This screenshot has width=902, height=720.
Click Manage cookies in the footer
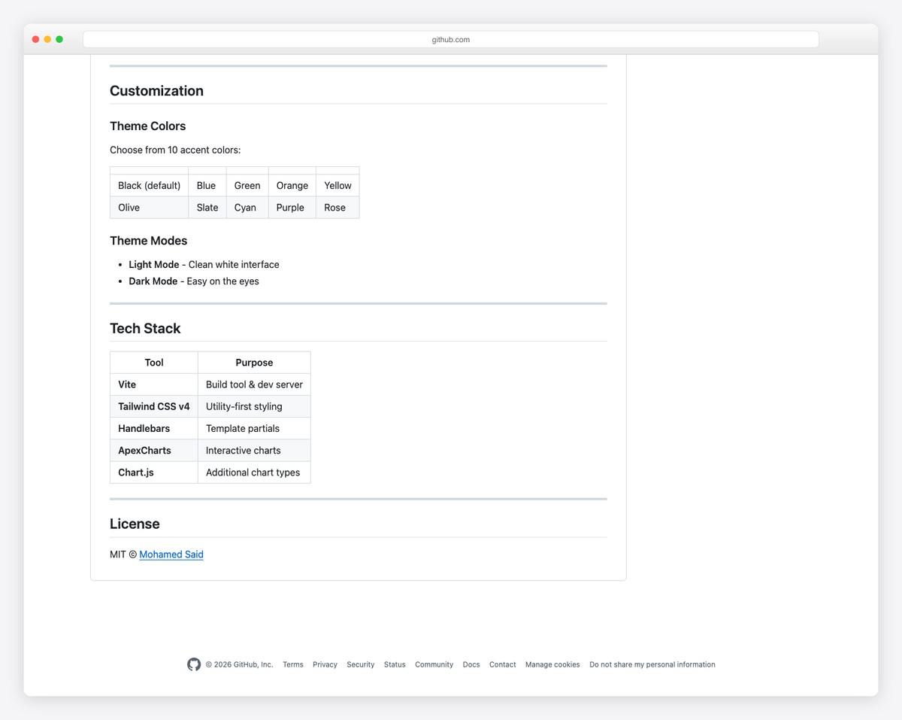click(552, 664)
